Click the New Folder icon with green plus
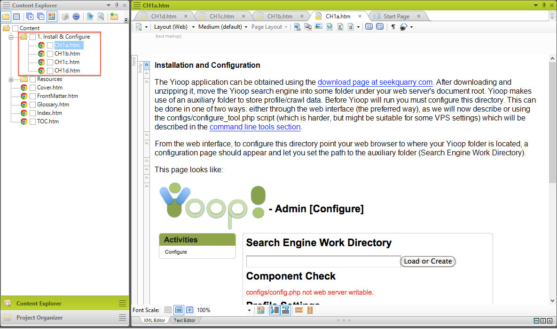 coord(114,16)
